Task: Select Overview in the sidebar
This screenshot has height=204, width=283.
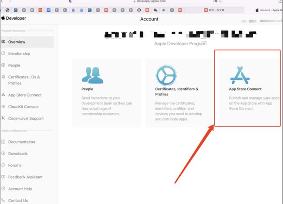Action: pos(27,42)
